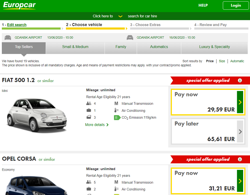Click the Opel Corsa special offer applied banner
The width and height of the screenshot is (250, 195).
[210, 159]
